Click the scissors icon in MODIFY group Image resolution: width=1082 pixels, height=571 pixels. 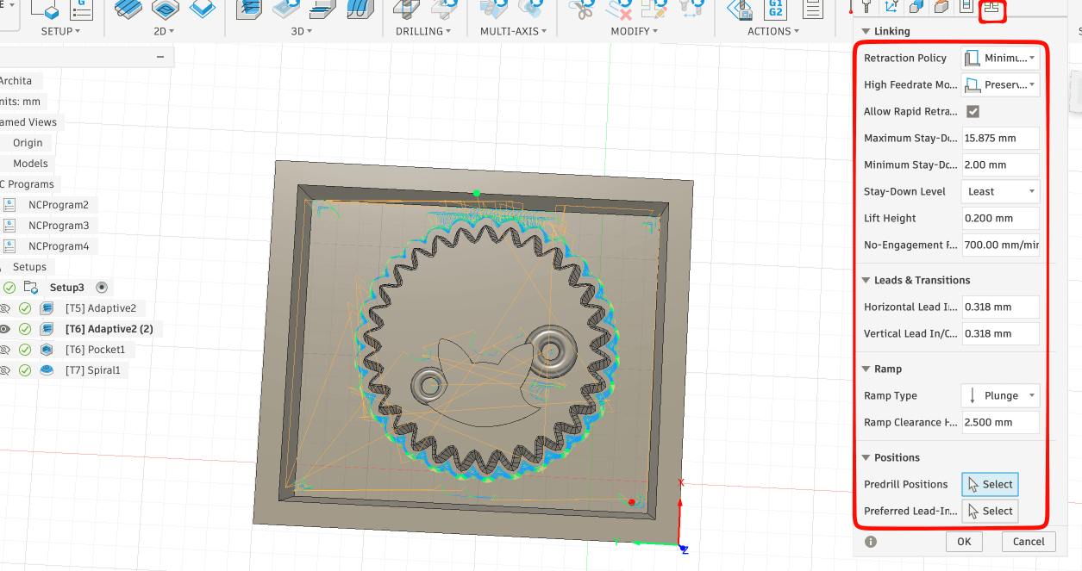[x=583, y=9]
